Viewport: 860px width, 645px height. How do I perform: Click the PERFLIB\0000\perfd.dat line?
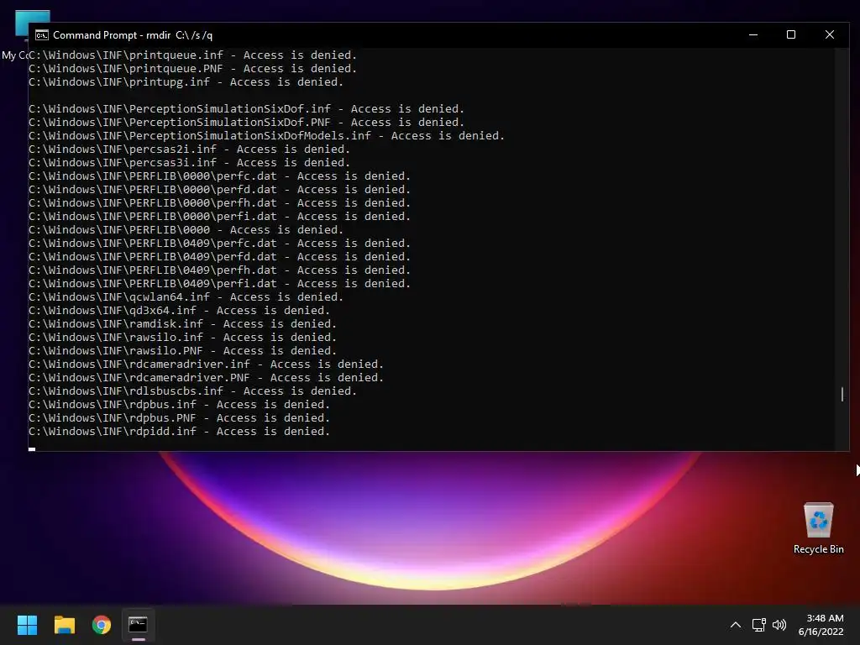219,189
